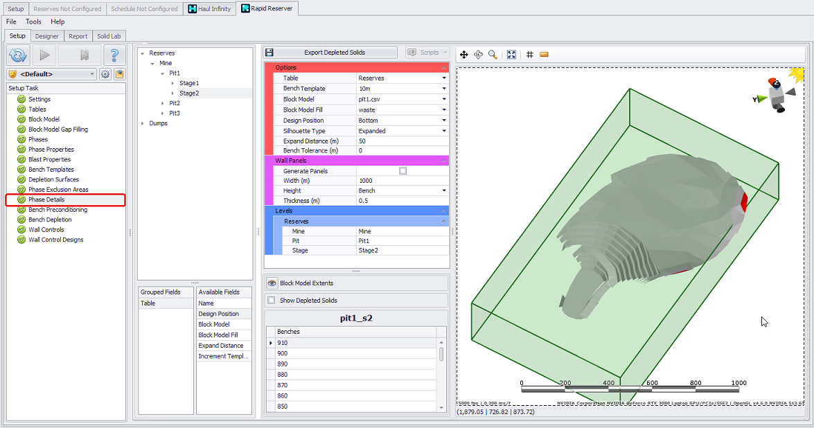Switch to the Designer tab
This screenshot has width=814, height=428.
(47, 36)
